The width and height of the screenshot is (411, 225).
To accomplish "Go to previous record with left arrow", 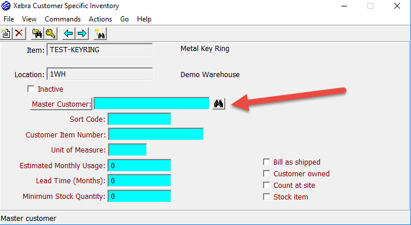I will pyautogui.click(x=68, y=34).
